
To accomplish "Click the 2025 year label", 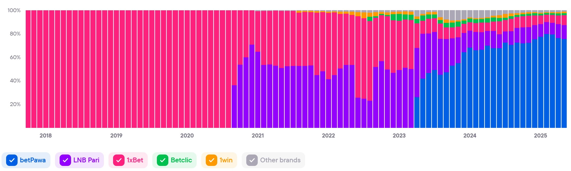I will [540, 136].
